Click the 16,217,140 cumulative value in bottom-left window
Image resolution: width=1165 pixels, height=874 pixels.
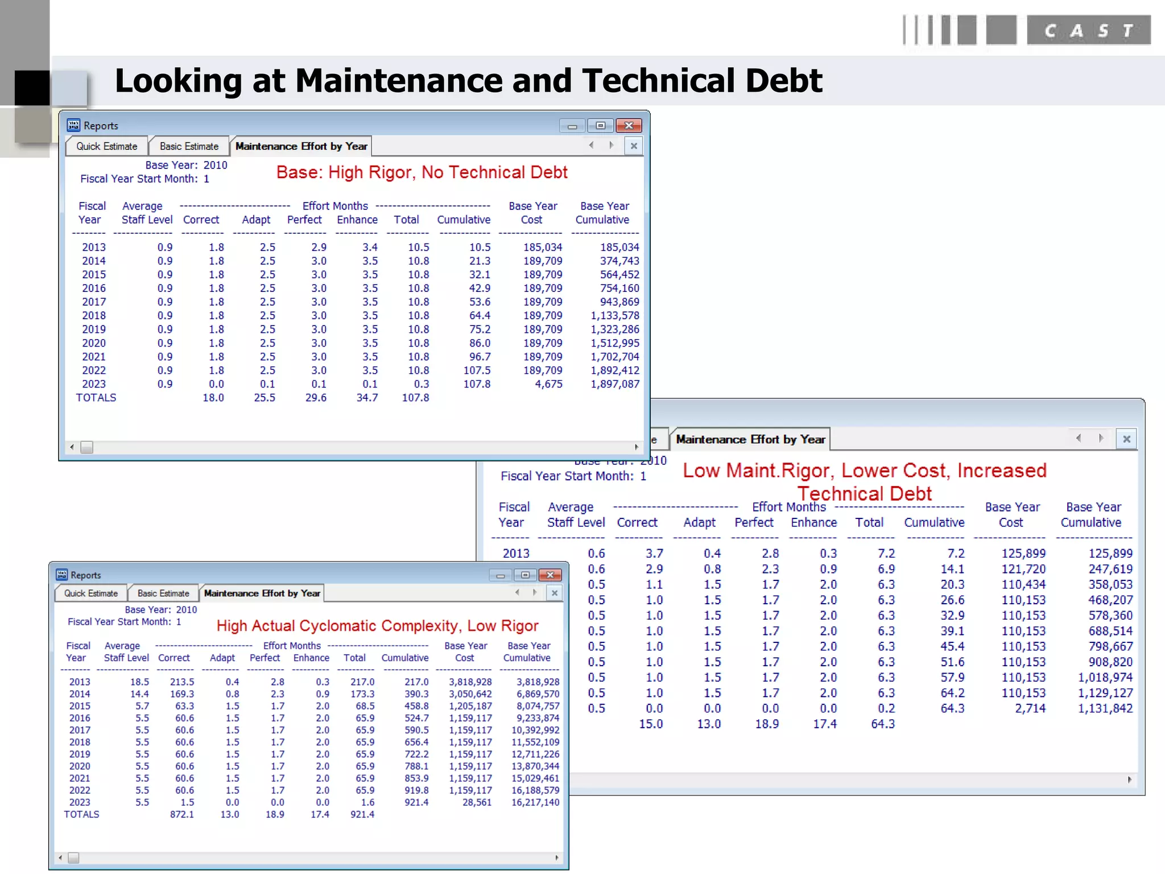(535, 802)
